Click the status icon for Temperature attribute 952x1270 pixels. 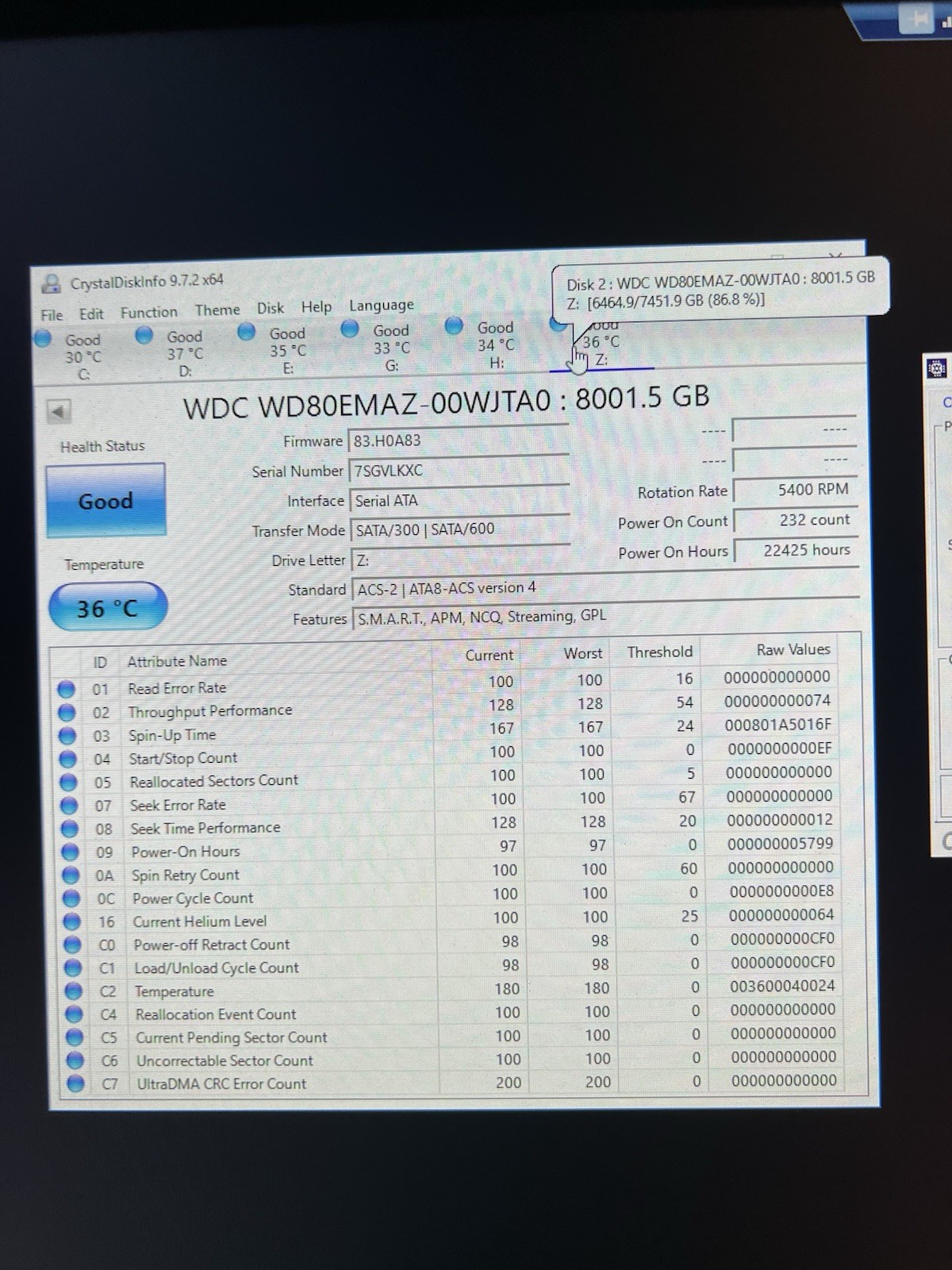(74, 991)
